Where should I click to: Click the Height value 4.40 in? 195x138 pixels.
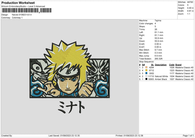click(190, 8)
